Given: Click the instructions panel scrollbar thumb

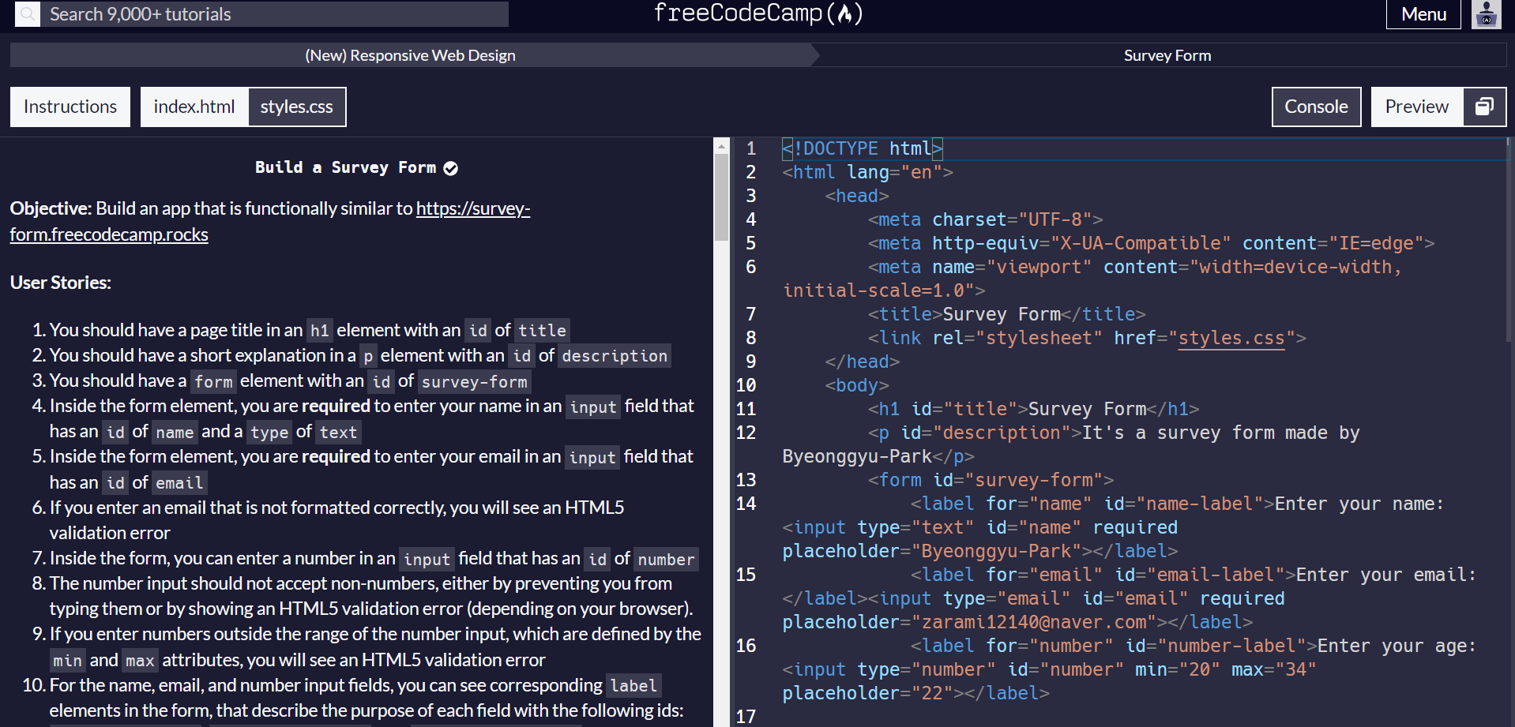Looking at the screenshot, I should click(721, 197).
